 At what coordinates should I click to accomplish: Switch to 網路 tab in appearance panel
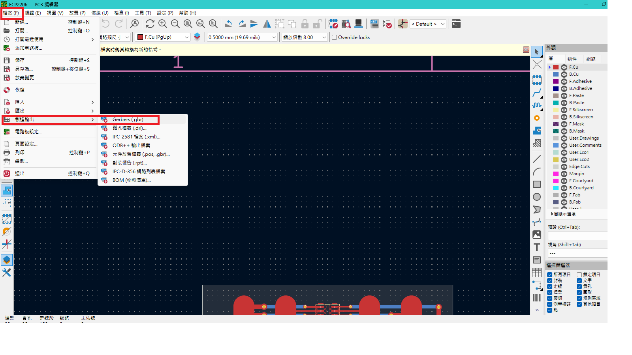[x=591, y=59]
